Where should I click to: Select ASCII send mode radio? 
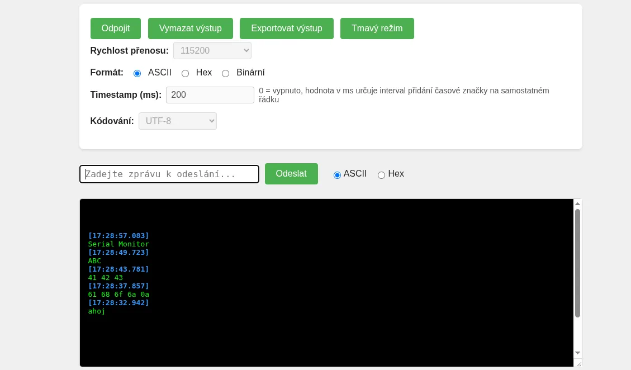(337, 175)
